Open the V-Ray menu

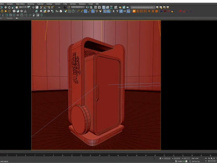(x=65, y=4)
